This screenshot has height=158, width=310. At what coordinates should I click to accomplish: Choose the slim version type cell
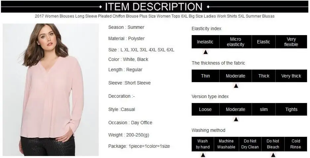pyautogui.click(x=264, y=109)
